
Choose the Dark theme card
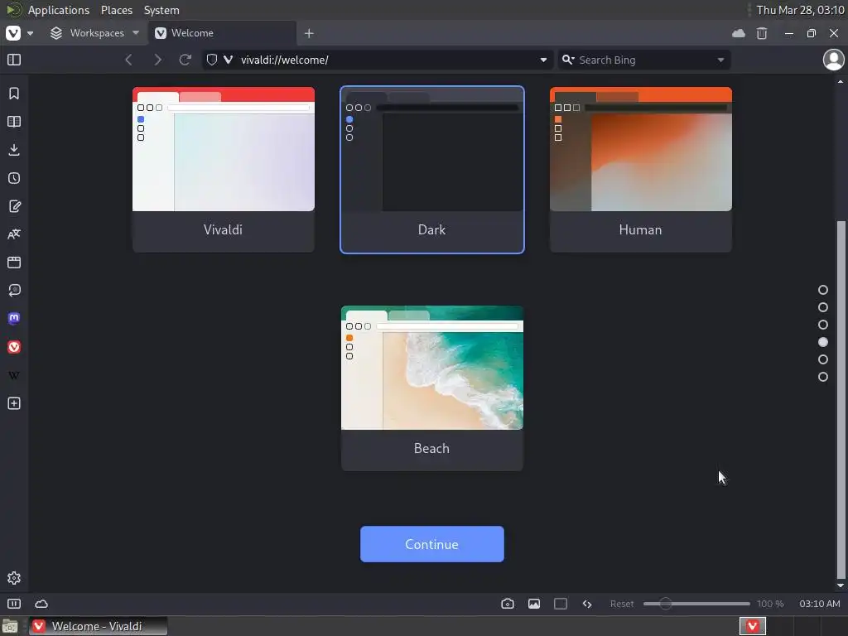[432, 169]
